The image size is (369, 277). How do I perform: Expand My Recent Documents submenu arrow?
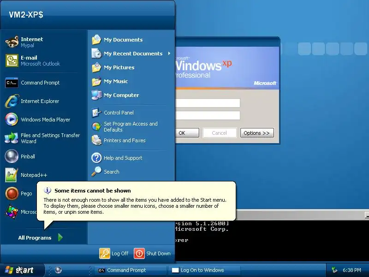(169, 54)
